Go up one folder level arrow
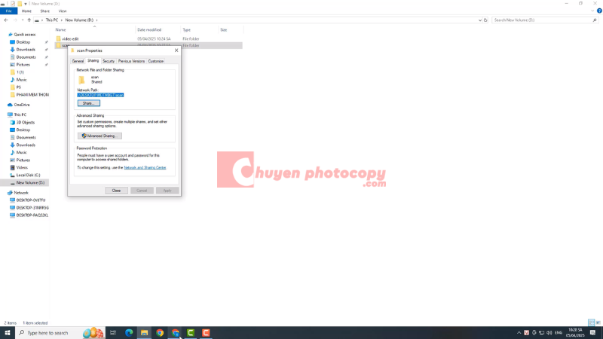The image size is (603, 339). [x=29, y=20]
